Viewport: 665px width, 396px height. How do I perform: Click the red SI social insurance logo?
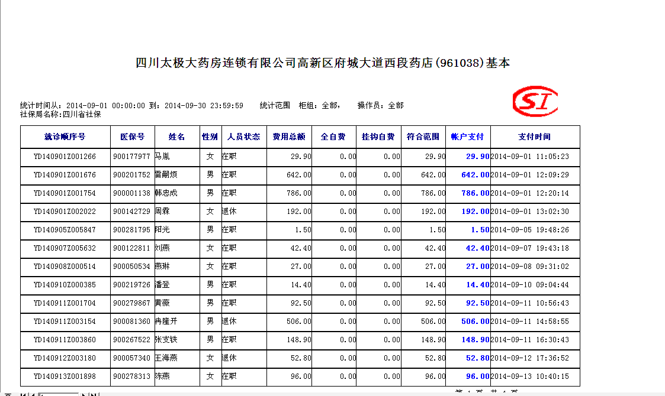pyautogui.click(x=535, y=102)
